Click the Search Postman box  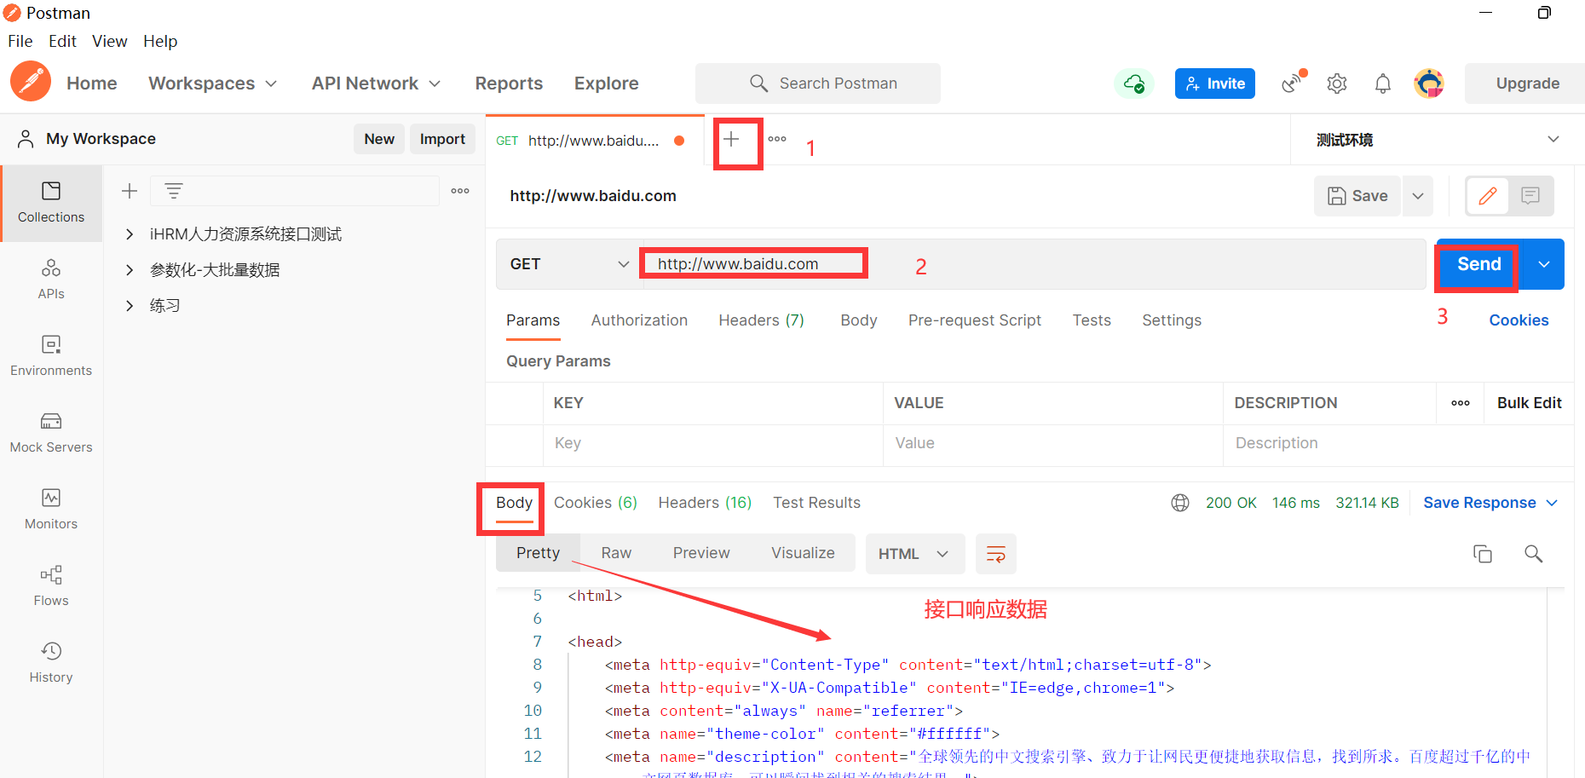click(x=818, y=84)
